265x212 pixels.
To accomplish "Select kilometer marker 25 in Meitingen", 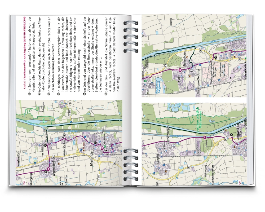I will [x=102, y=148].
